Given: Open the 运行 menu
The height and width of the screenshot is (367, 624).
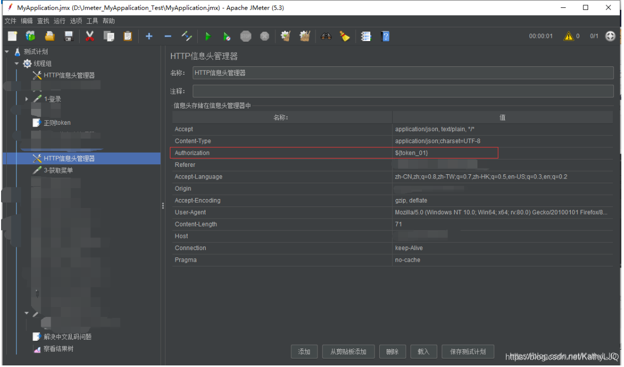Looking at the screenshot, I should coord(59,21).
